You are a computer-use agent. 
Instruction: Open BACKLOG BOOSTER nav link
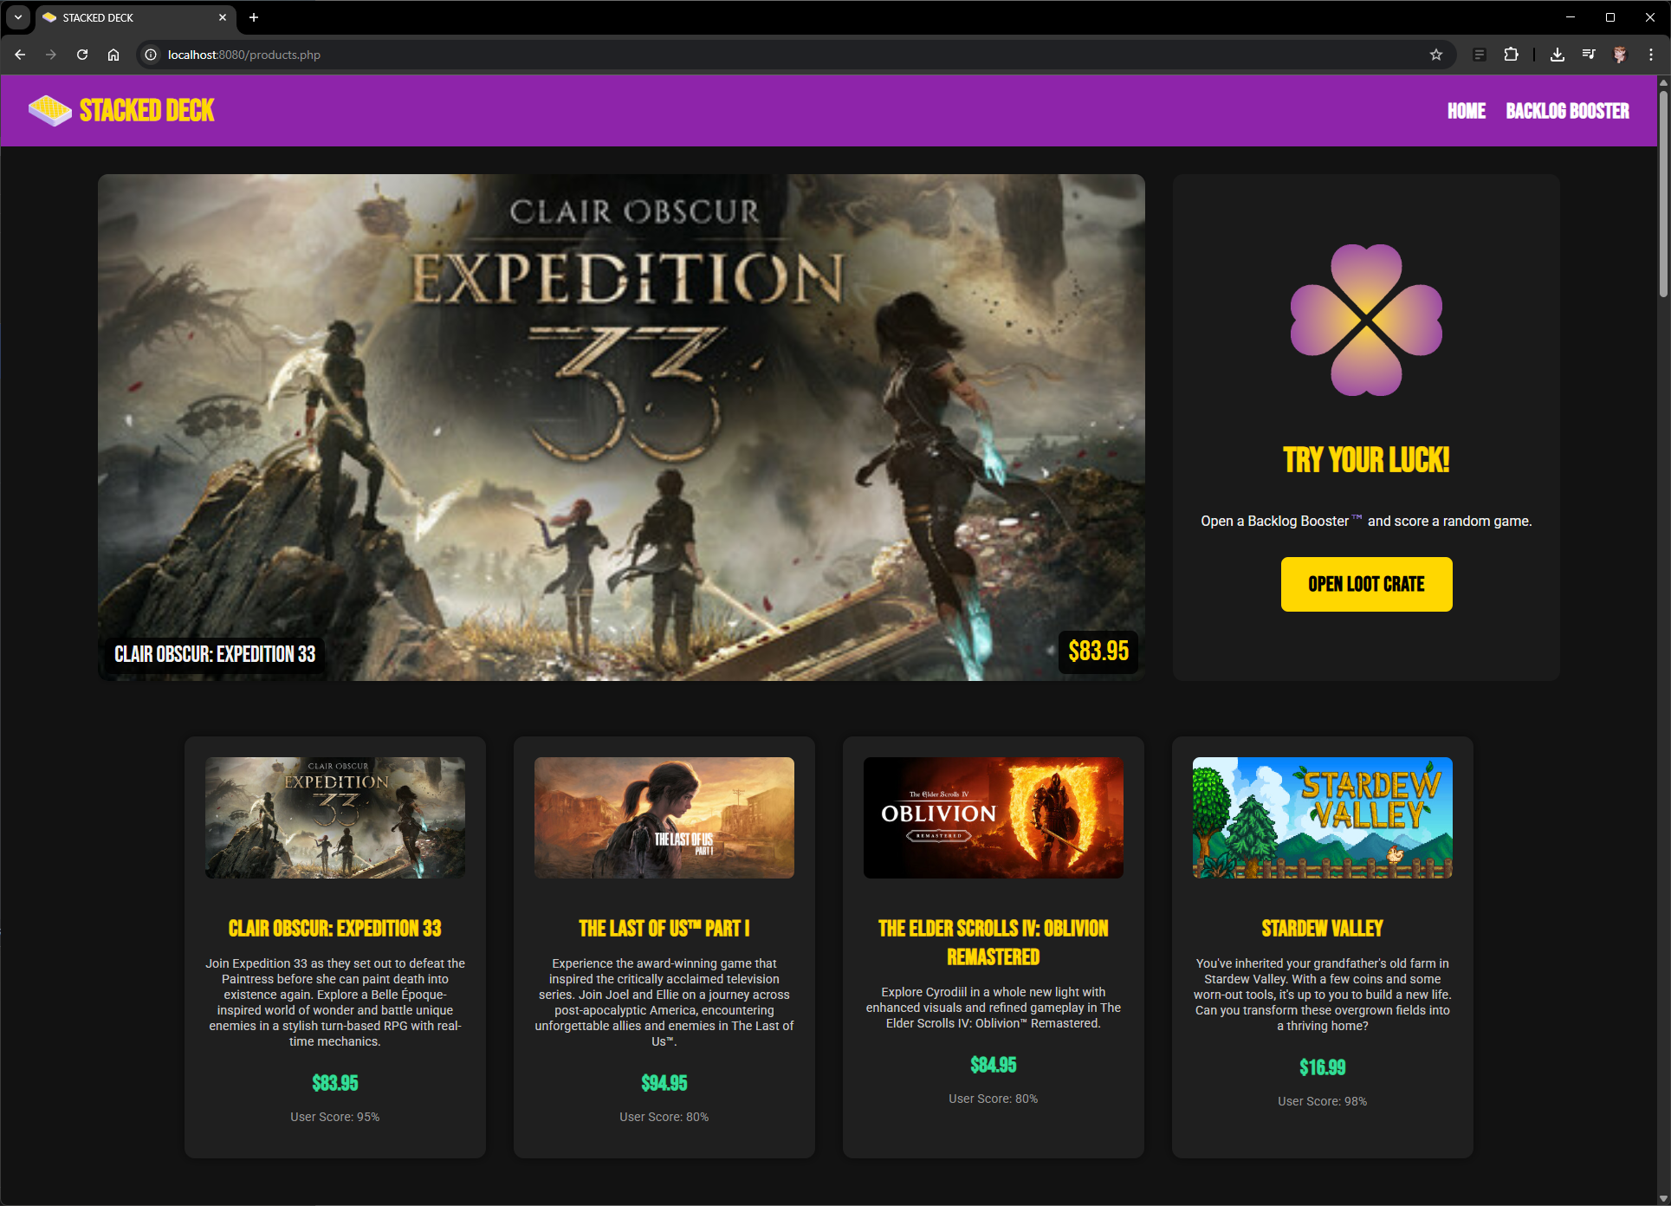[x=1568, y=111]
